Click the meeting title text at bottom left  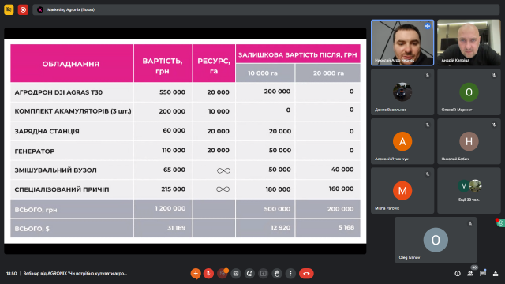coord(75,274)
